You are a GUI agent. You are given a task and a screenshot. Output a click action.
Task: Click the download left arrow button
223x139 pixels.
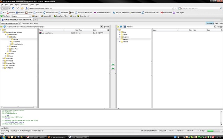coord(113,65)
